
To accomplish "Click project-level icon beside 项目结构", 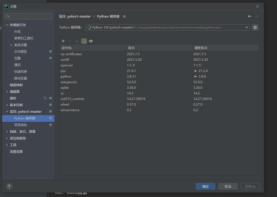I will (x=50, y=125).
